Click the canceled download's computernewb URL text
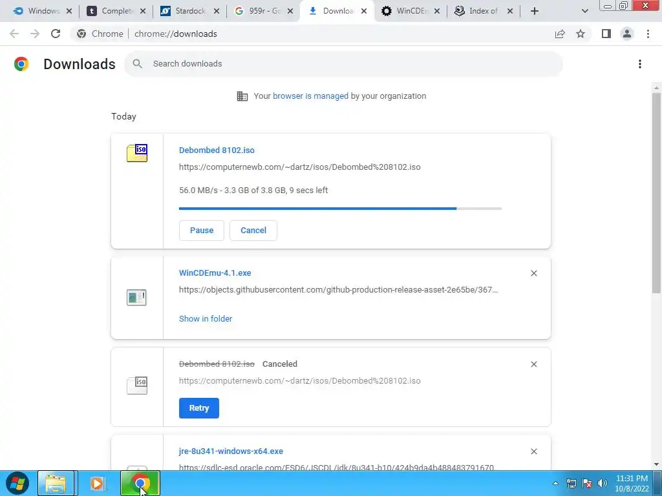The width and height of the screenshot is (662, 496). 300,381
